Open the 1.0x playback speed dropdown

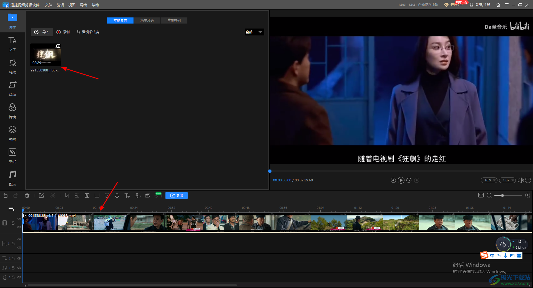pyautogui.click(x=507, y=180)
